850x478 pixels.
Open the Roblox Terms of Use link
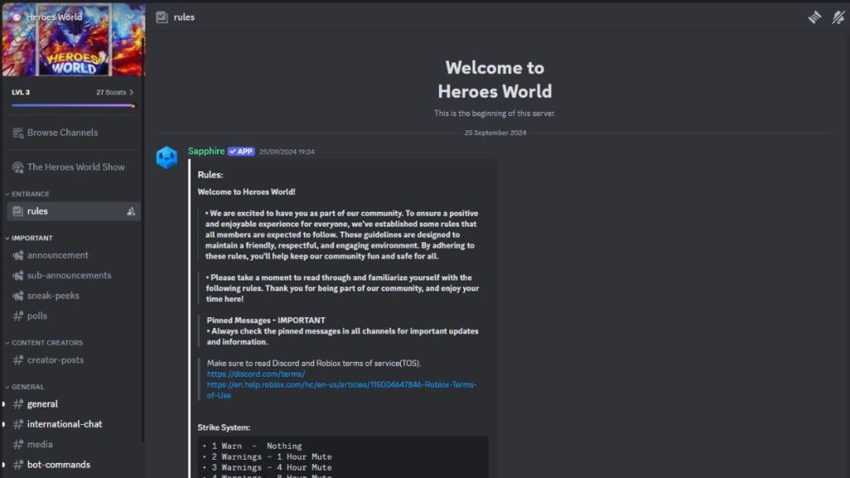pyautogui.click(x=341, y=385)
